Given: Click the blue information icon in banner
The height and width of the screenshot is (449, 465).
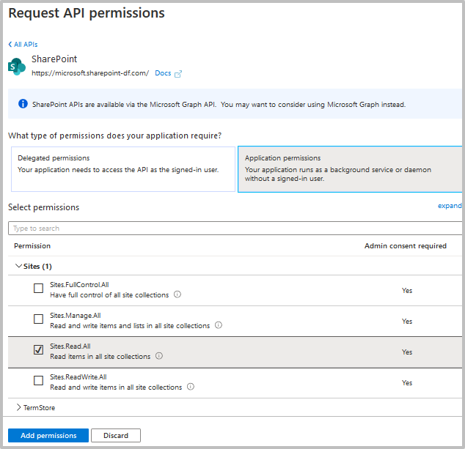Looking at the screenshot, I should point(23,104).
